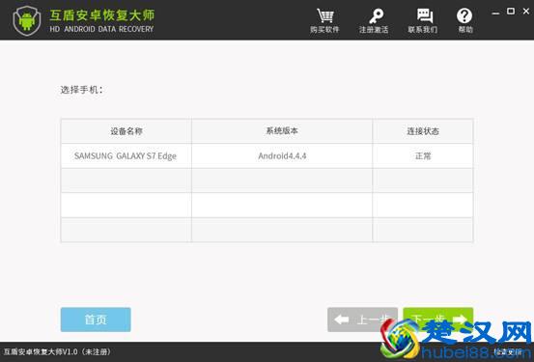Viewport: 534px width, 362px height.
Task: Click the 连接状态 column header
Action: coord(423,131)
